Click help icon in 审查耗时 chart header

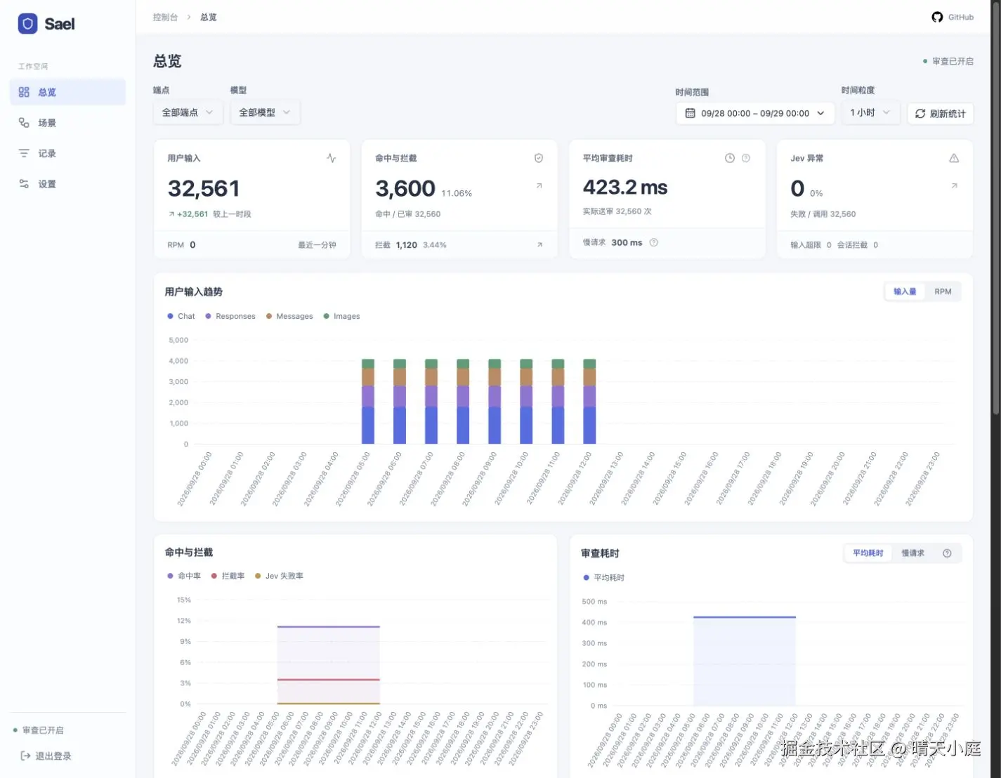pyautogui.click(x=947, y=553)
